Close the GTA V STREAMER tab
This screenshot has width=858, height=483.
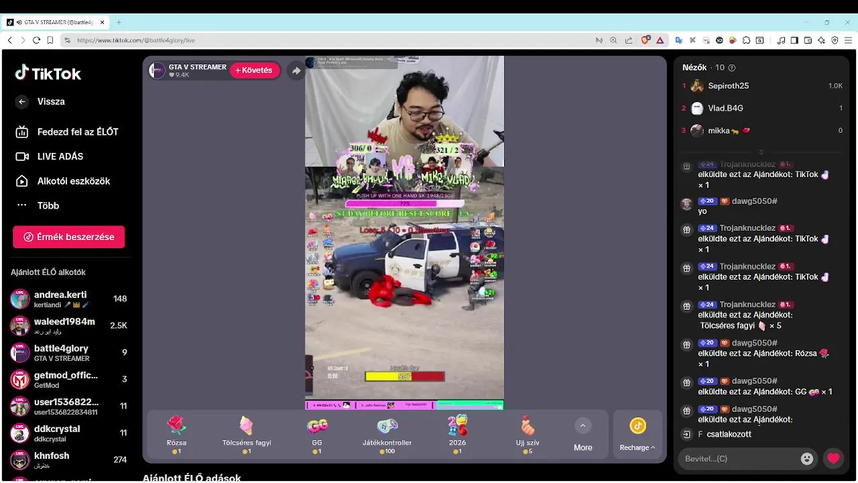(x=103, y=22)
